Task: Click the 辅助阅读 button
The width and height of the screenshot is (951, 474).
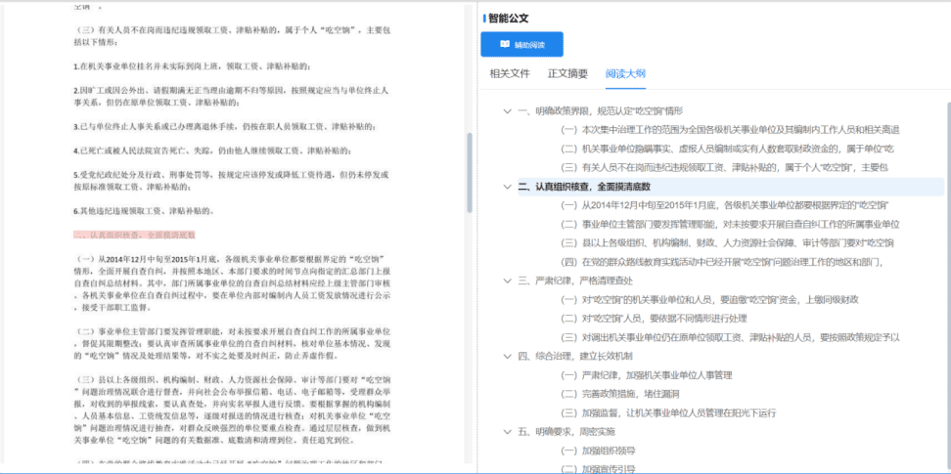Action: pyautogui.click(x=521, y=44)
